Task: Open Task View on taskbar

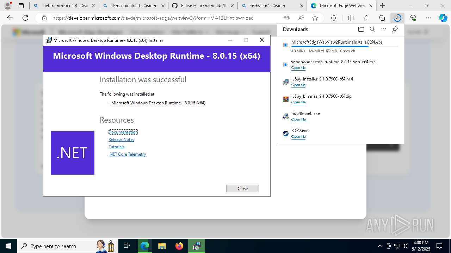Action: coord(127,246)
